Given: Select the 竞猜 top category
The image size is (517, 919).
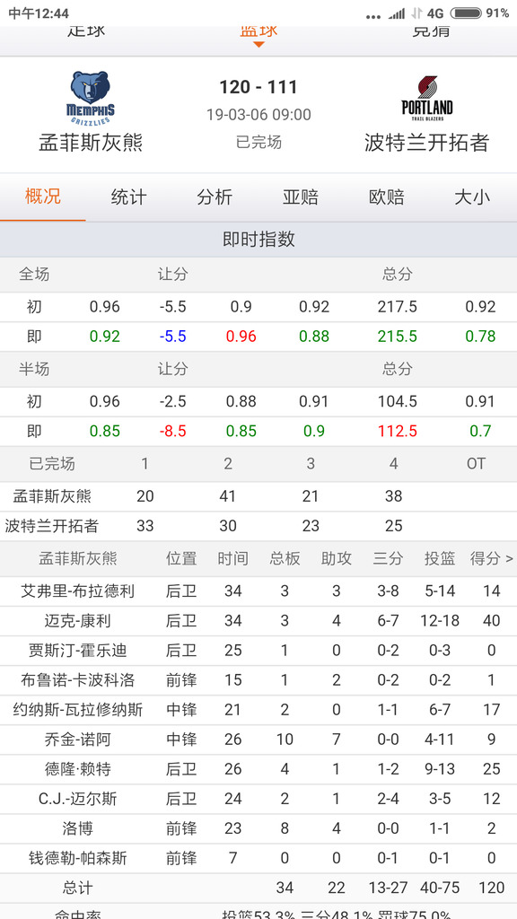Looking at the screenshot, I should coord(431,32).
